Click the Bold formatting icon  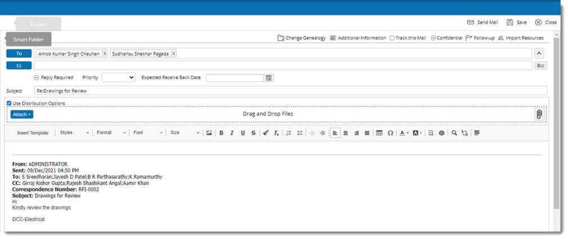point(221,133)
